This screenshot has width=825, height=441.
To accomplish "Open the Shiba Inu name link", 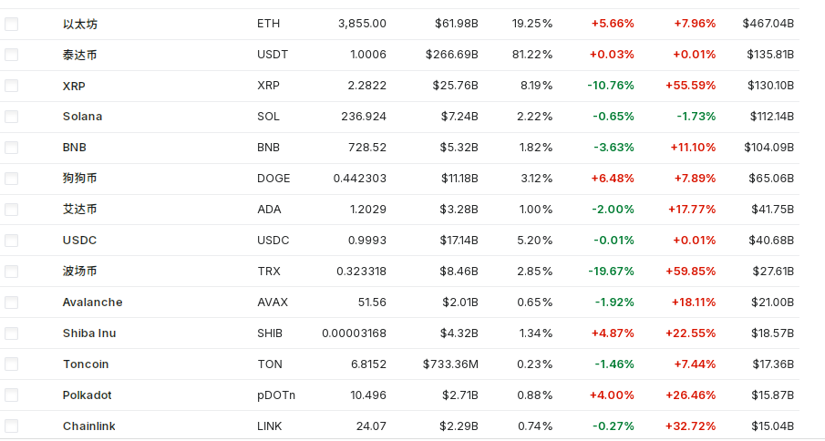I will click(89, 333).
